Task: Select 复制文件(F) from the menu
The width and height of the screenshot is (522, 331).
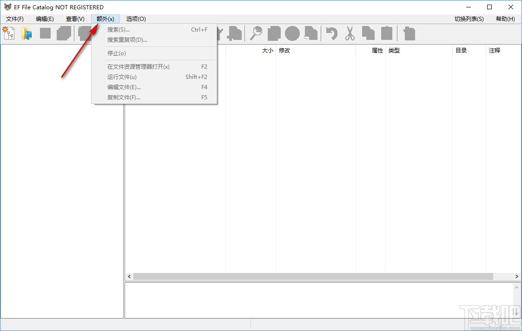Action: coord(122,97)
